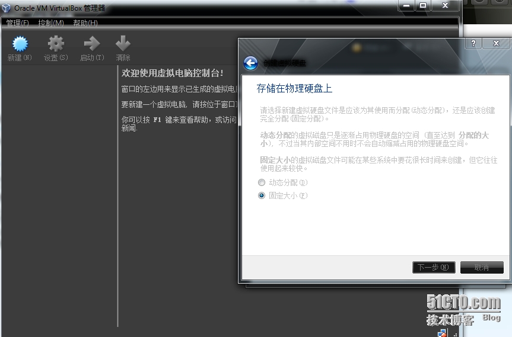This screenshot has height=337, width=512.
Task: Click the Next 下一步(N) button
Action: (434, 268)
